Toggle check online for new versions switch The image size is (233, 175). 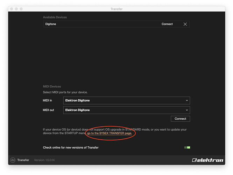point(187,147)
